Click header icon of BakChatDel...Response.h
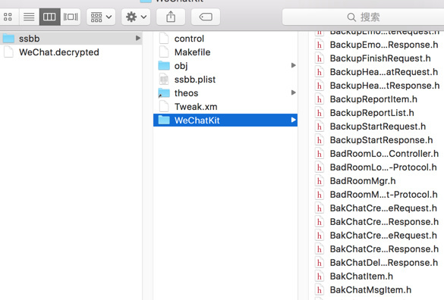Image resolution: width=444 pixels, height=300 pixels. pos(320,263)
